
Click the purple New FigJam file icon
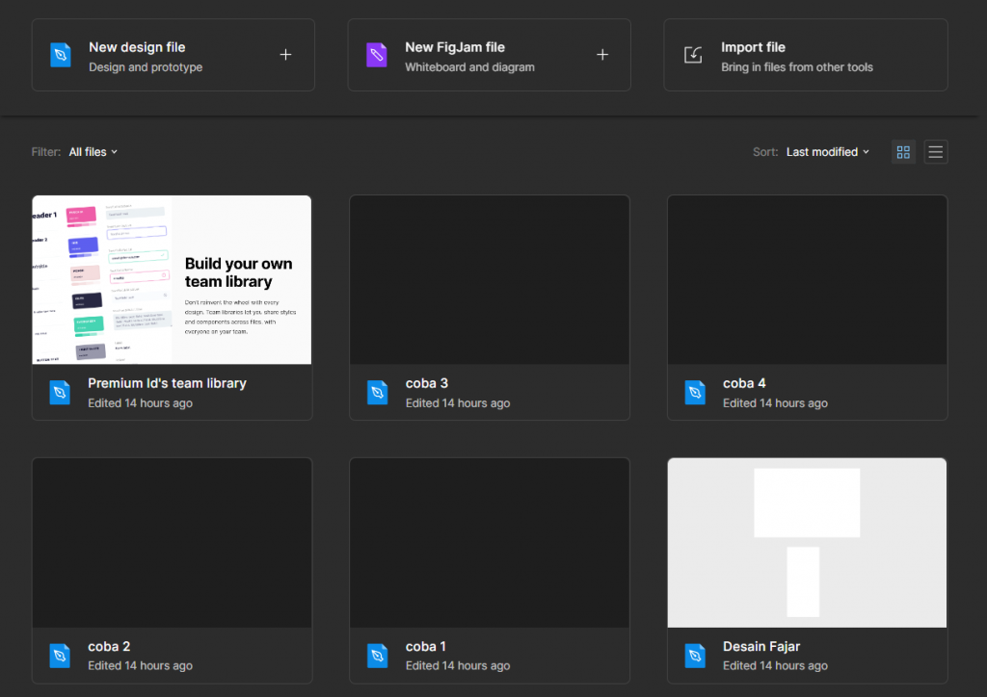376,55
